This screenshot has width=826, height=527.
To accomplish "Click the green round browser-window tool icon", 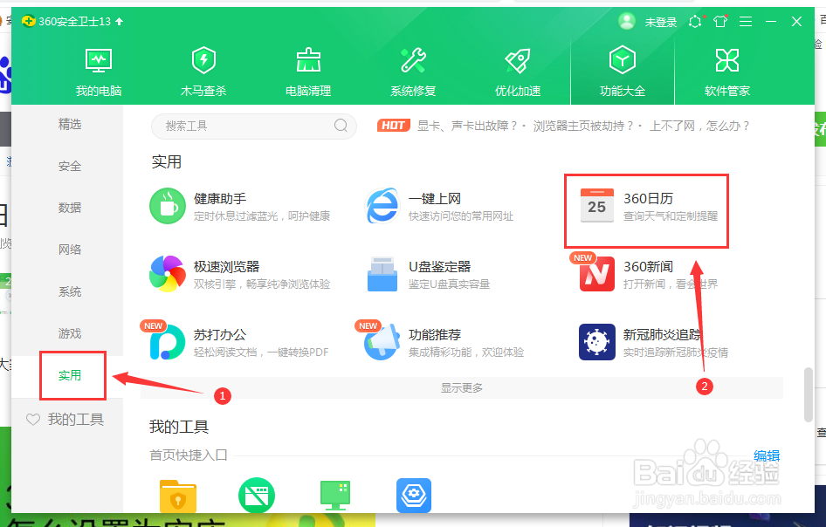I will coord(257,496).
